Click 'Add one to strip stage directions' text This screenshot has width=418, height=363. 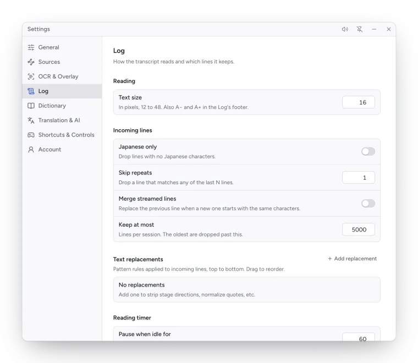[187, 295]
